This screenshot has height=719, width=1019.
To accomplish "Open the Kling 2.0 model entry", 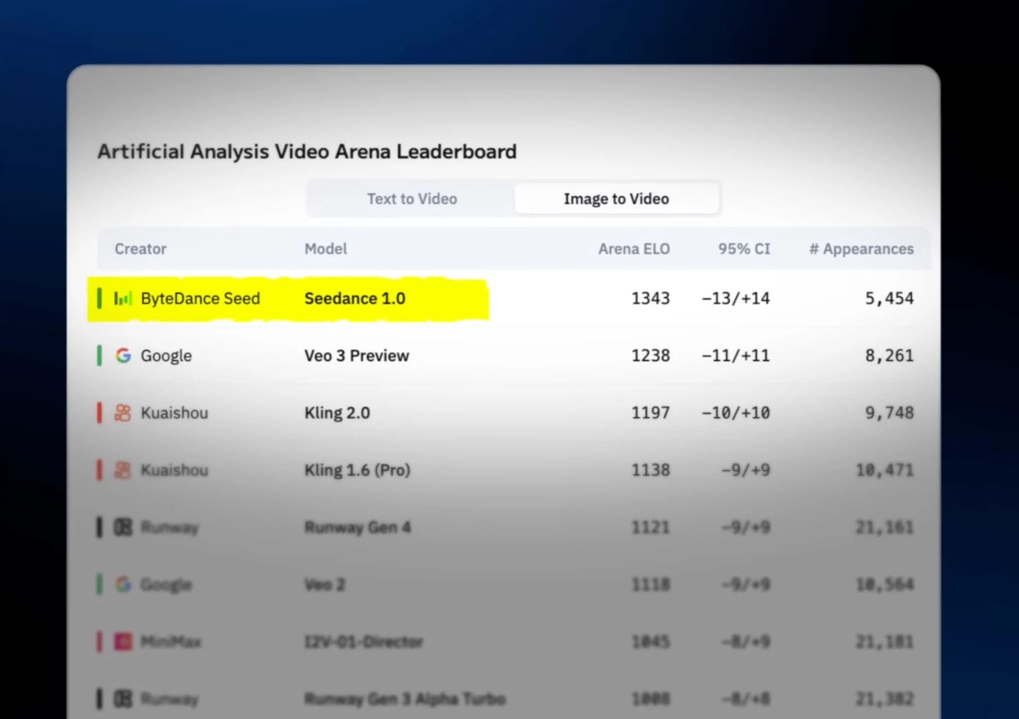I will point(337,413).
